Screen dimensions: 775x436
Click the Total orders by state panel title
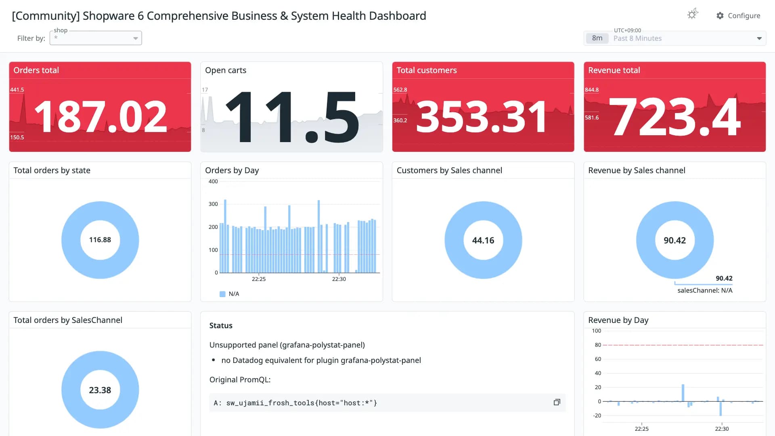point(52,170)
